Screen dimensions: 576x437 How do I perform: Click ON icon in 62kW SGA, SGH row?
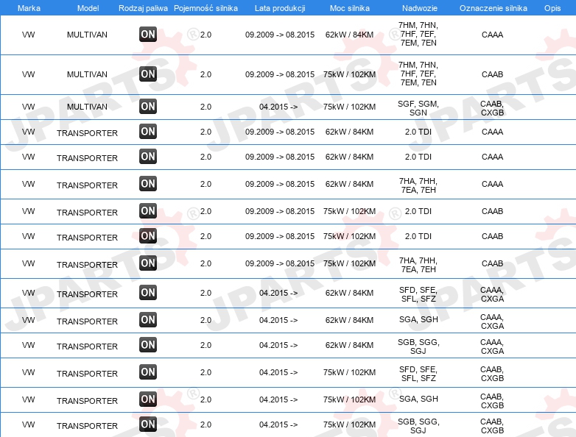(148, 320)
